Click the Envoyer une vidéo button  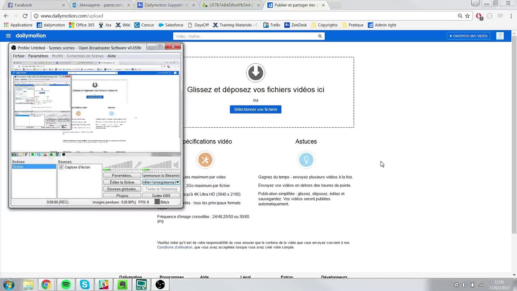(469, 36)
